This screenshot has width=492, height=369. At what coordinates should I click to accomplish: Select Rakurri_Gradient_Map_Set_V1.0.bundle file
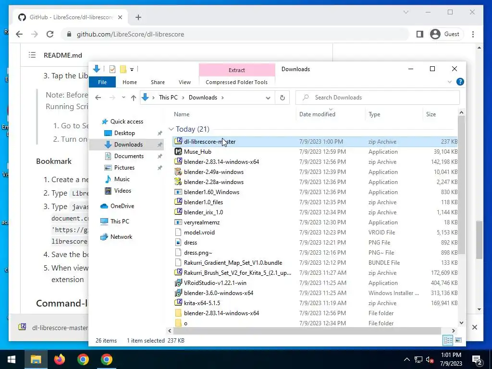tap(315, 263)
